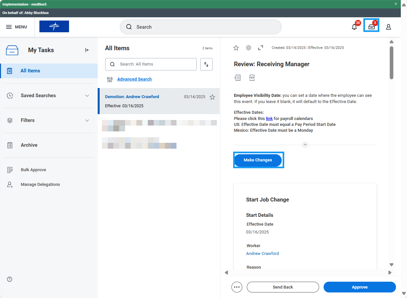Viewport: 407px width, 298px height.
Task: Open the My Tasks inbox icon
Action: point(371,27)
